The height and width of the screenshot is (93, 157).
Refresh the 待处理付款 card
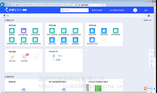coord(80,51)
